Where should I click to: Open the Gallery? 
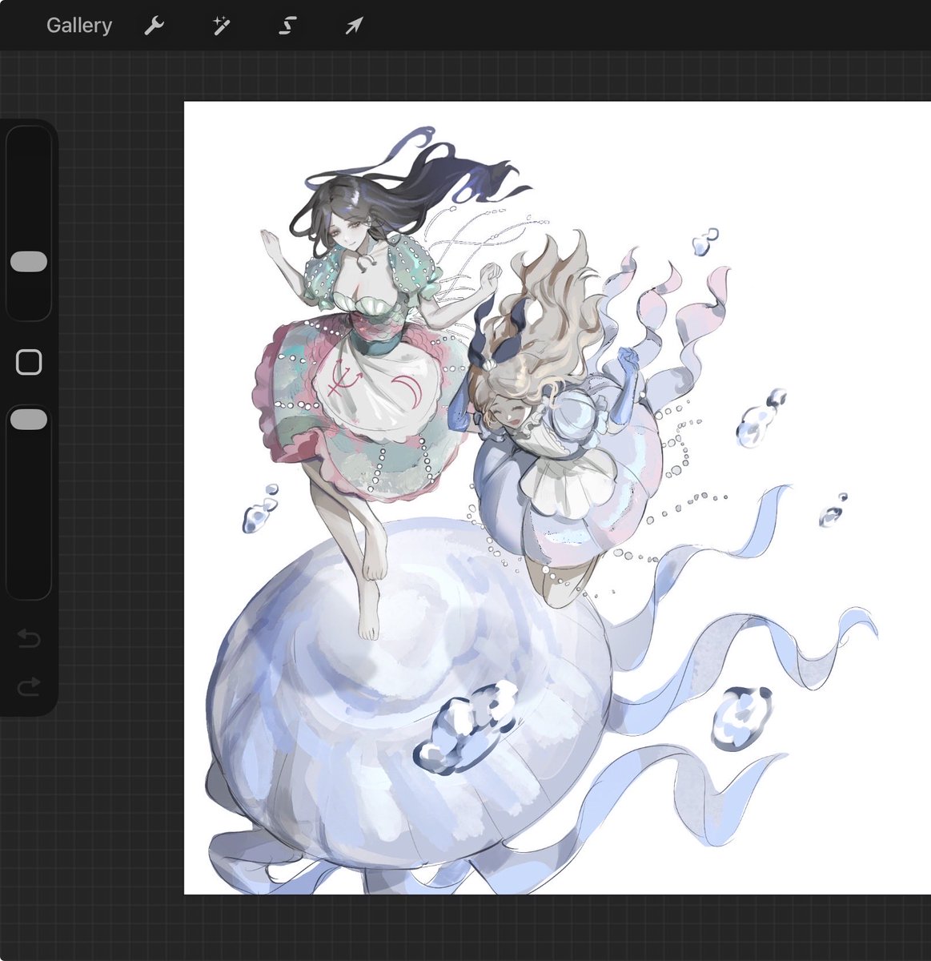click(78, 26)
